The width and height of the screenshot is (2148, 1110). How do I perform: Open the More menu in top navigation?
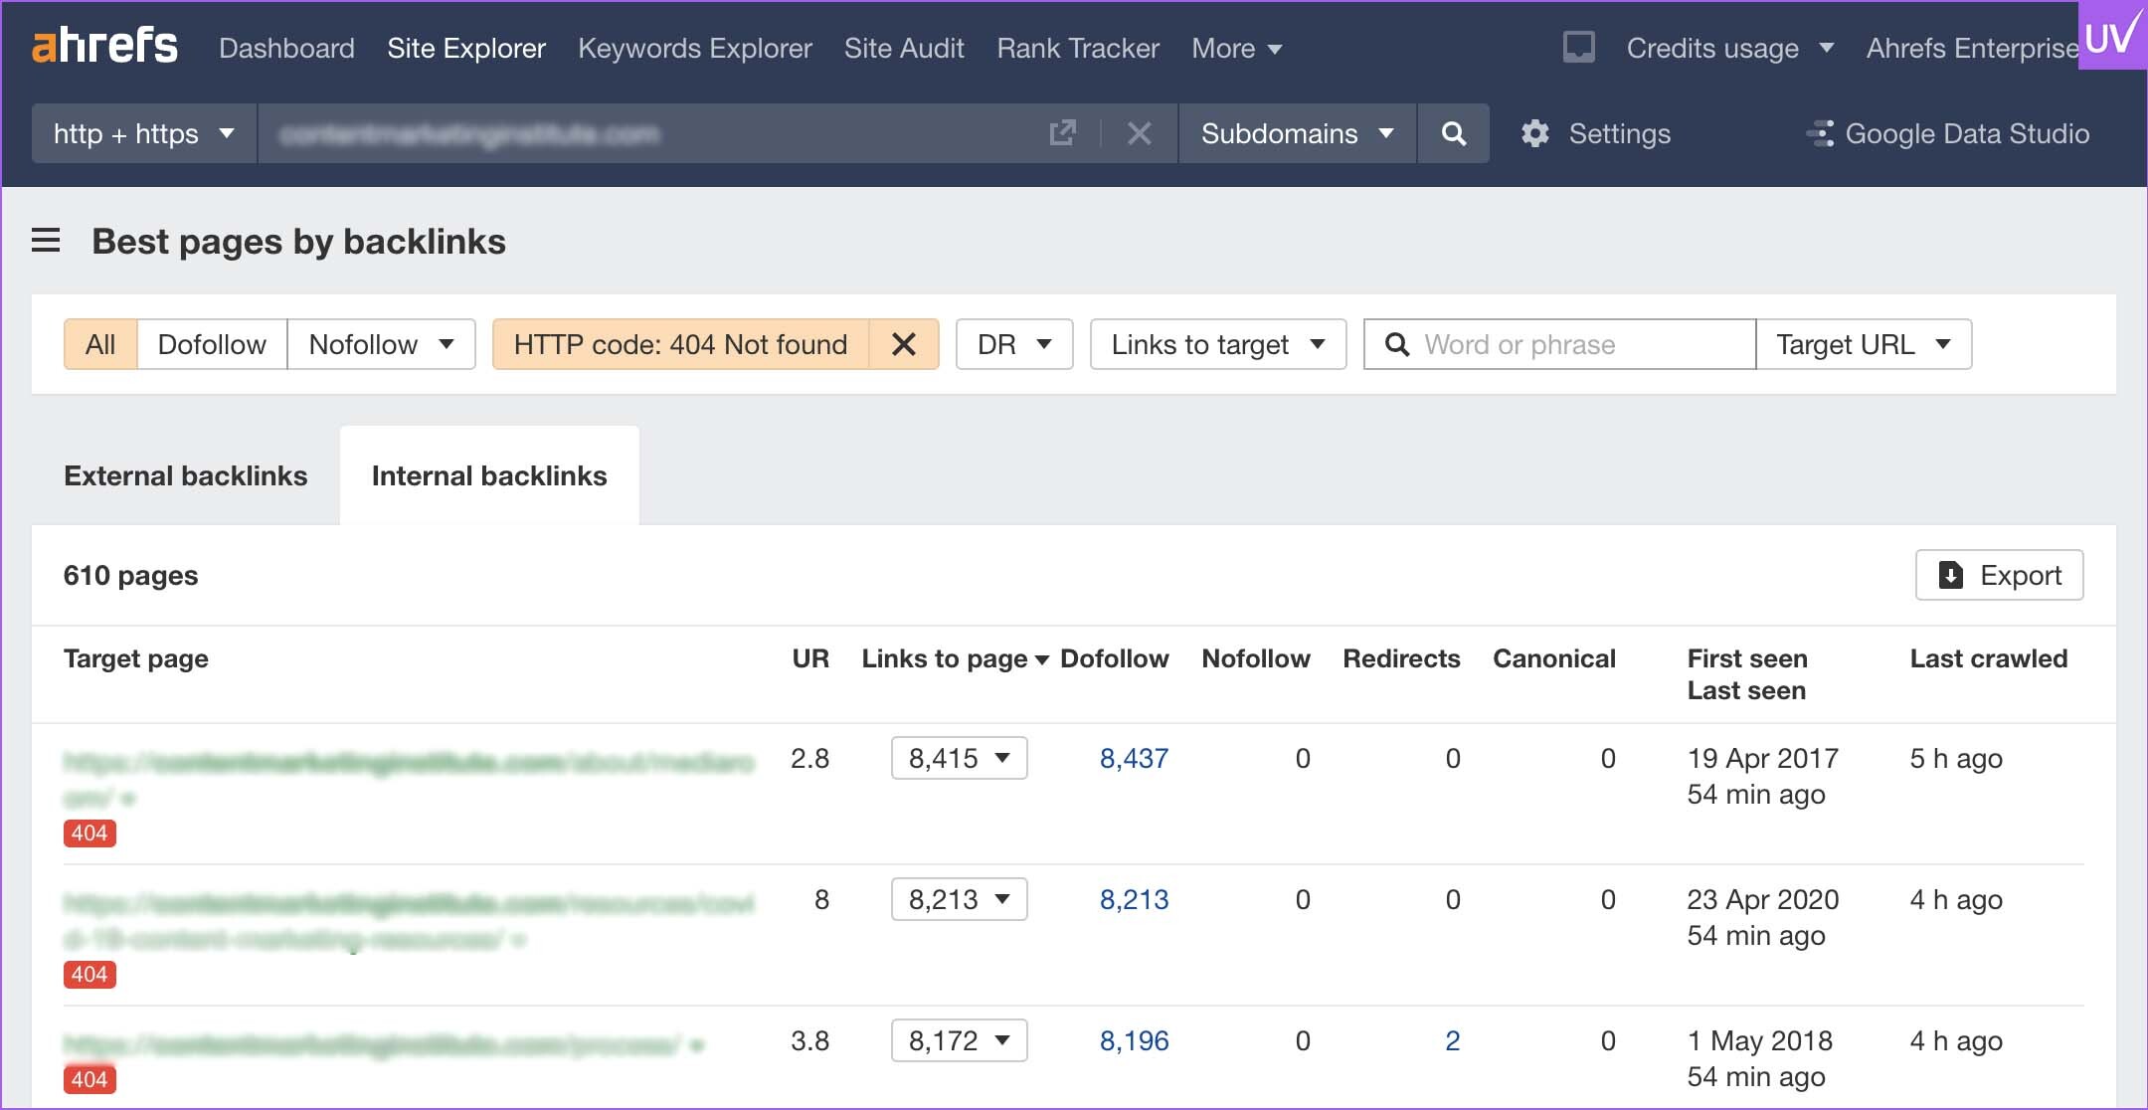1236,48
